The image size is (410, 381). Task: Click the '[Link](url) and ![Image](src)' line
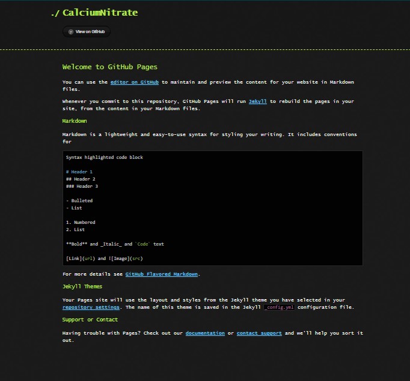tap(105, 258)
